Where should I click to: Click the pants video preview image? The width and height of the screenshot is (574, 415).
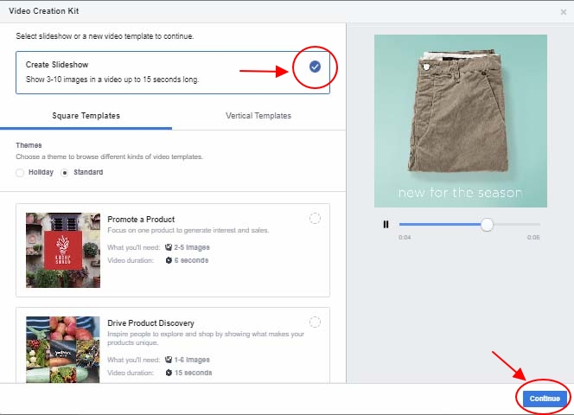[461, 121]
